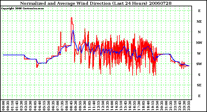Click the 23:55 time label
Screen dimensions: 207x112
click(189, 106)
